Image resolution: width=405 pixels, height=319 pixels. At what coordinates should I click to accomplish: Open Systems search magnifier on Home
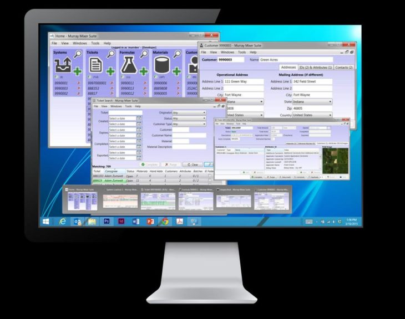78,54
